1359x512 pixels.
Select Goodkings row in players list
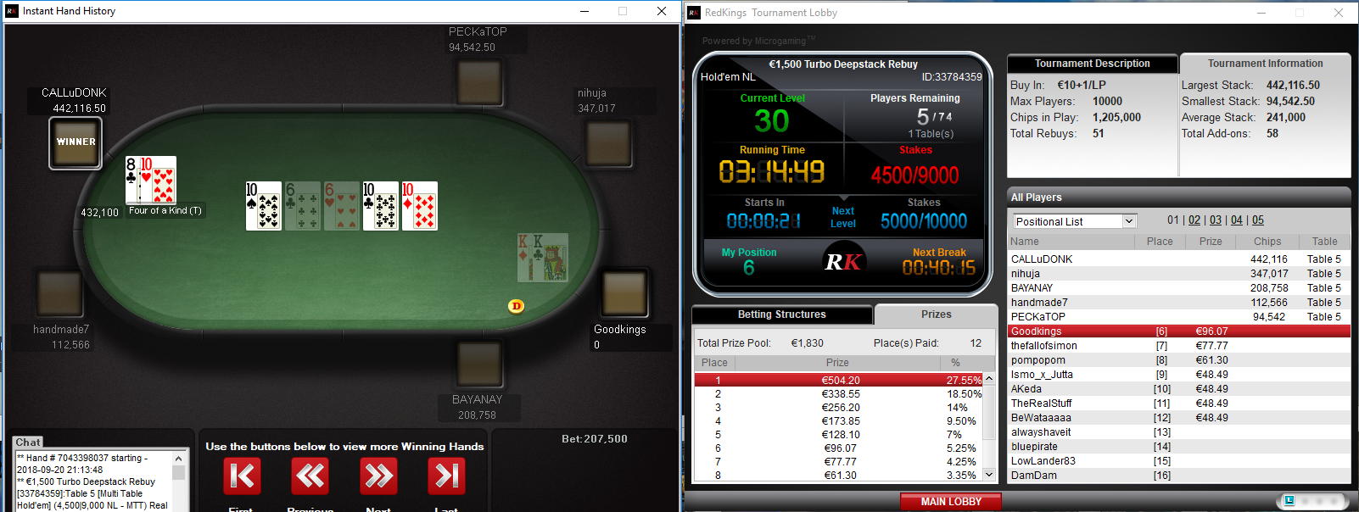(1178, 331)
